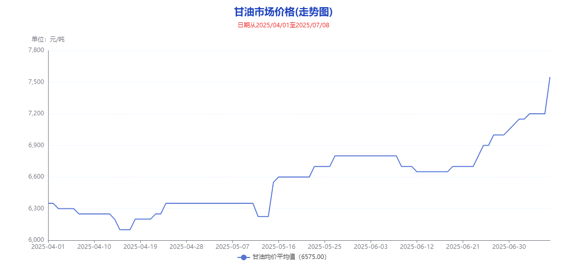Image resolution: width=567 pixels, height=263 pixels.
Task: Choose the 2025-04-19 date on axis
Action: point(140,247)
